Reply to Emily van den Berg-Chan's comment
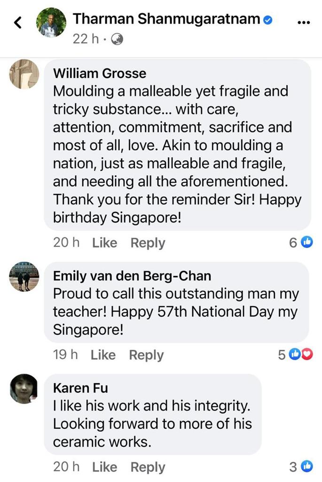 [x=146, y=355]
